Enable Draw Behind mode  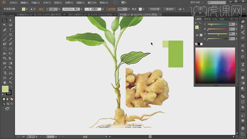[8, 104]
